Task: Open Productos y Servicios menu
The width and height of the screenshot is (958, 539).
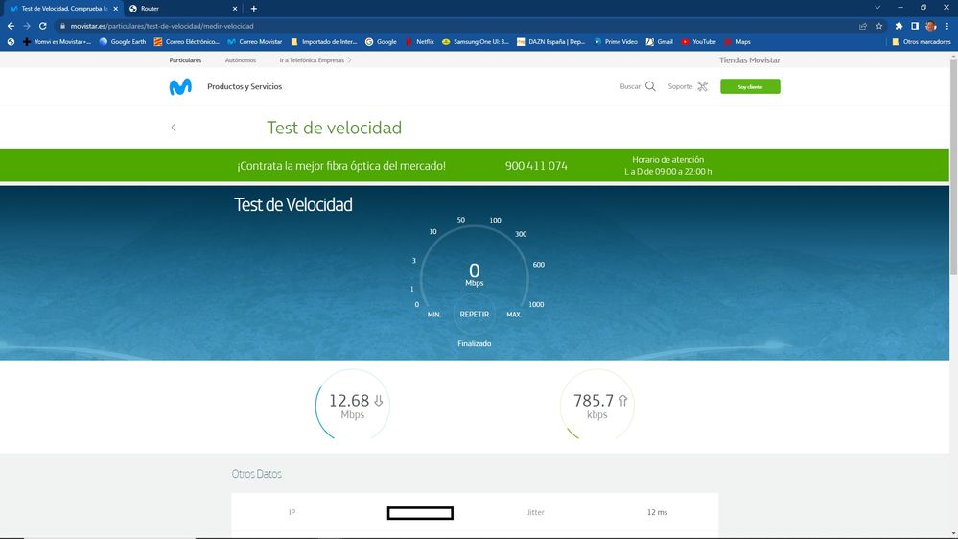Action: [245, 86]
